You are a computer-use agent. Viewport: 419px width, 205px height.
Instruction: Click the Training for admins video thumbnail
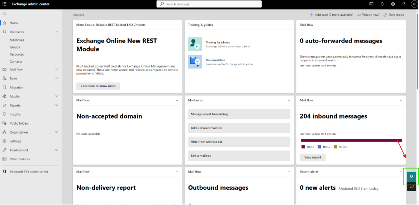pos(195,44)
